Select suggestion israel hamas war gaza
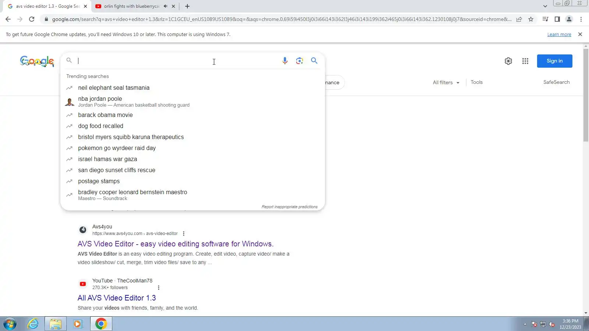This screenshot has height=331, width=589. (193, 159)
